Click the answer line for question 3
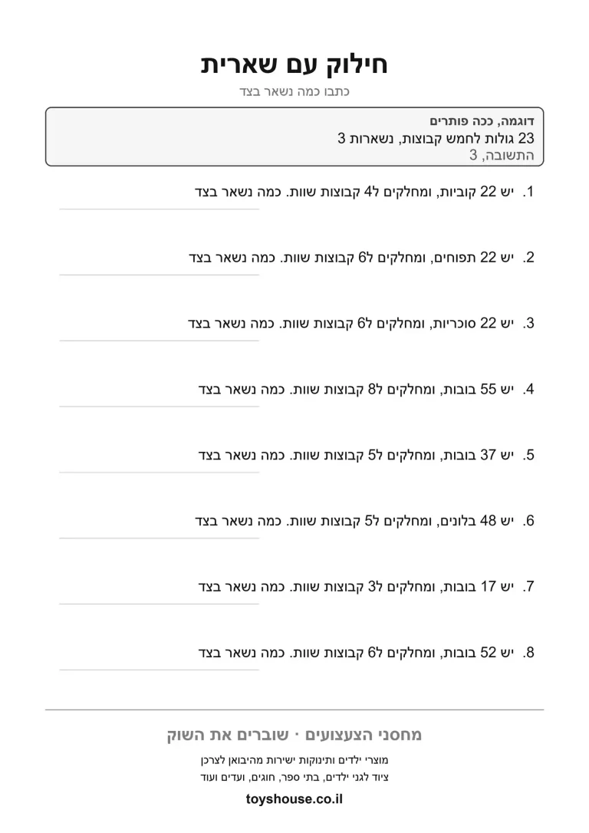This screenshot has height=833, width=589. coord(160,341)
